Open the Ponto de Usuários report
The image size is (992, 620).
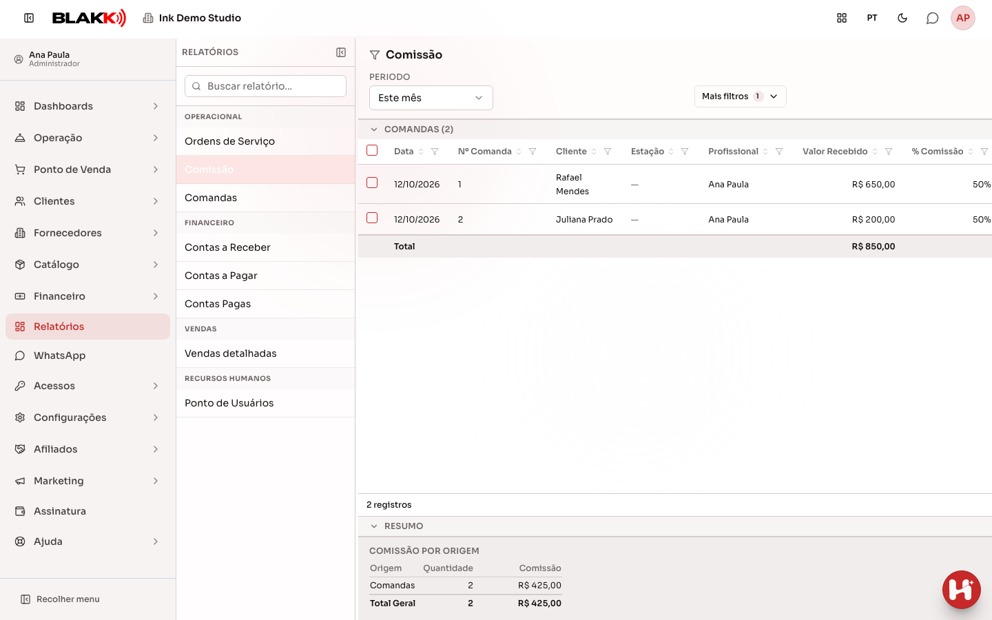coord(265,403)
